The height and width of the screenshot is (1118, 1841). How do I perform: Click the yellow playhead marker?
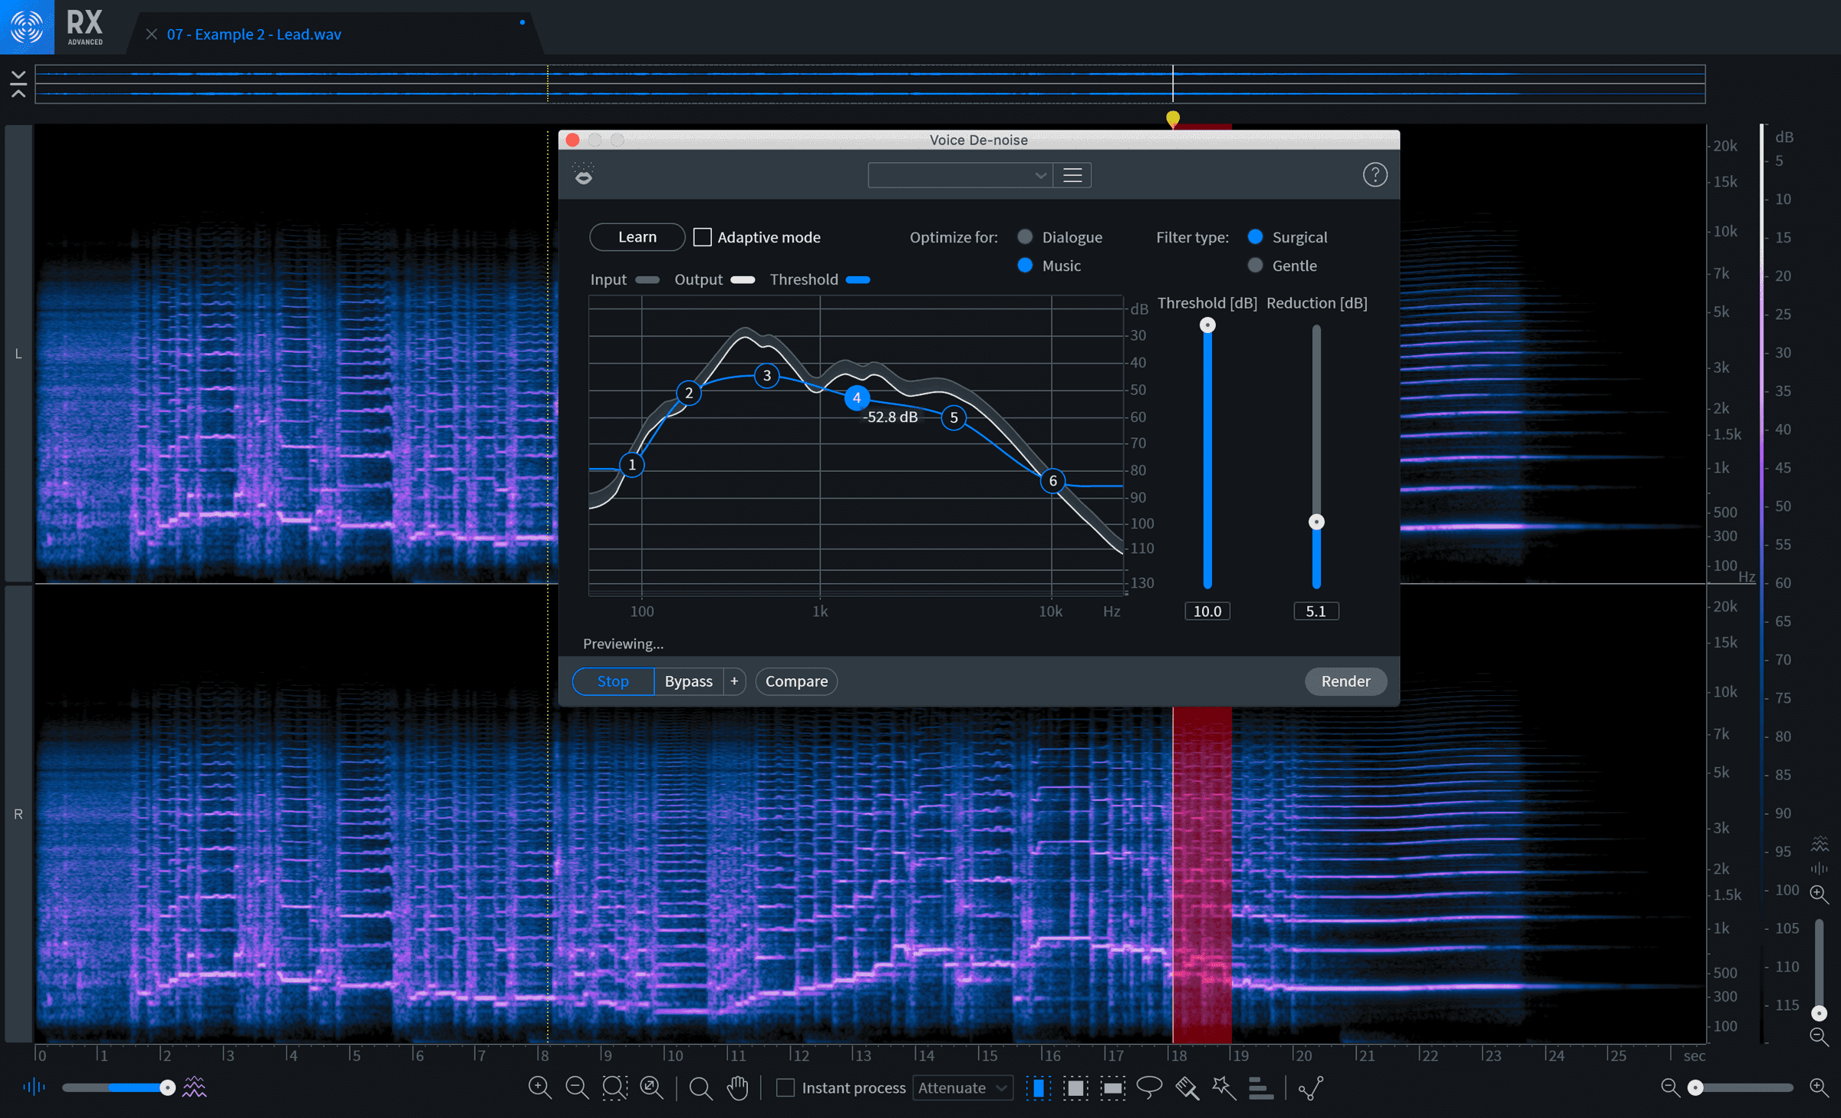[x=1173, y=118]
